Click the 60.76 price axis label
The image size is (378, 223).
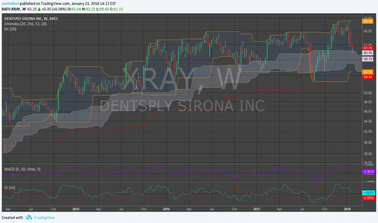(367, 53)
